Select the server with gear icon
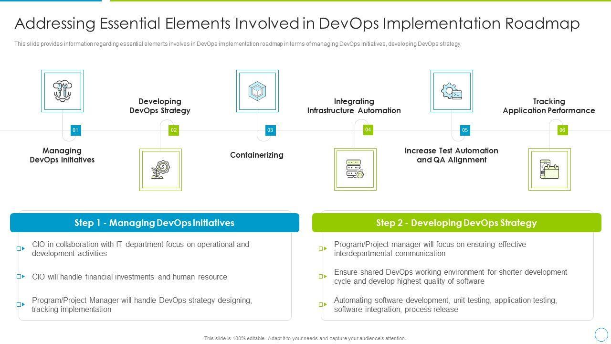611x344 pixels. tap(355, 169)
